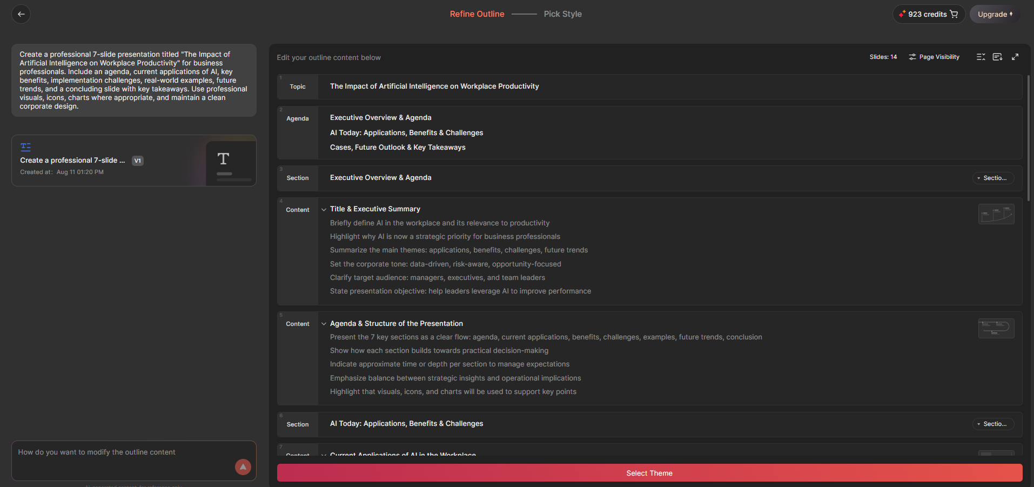Screen dimensions: 1034x487
Task: Open Page Visibility settings
Action: (934, 57)
